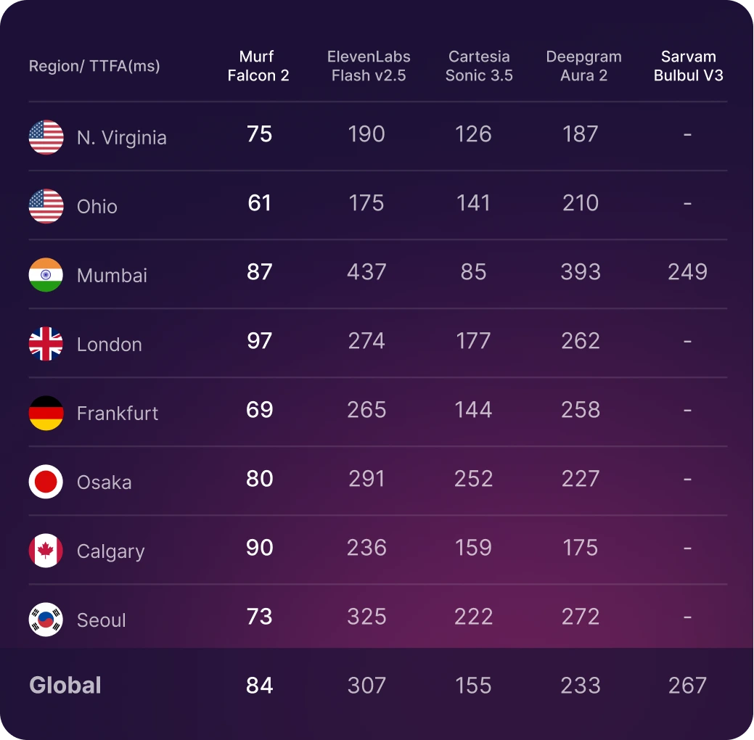Select the India flag icon for Mumbai

[x=46, y=275]
